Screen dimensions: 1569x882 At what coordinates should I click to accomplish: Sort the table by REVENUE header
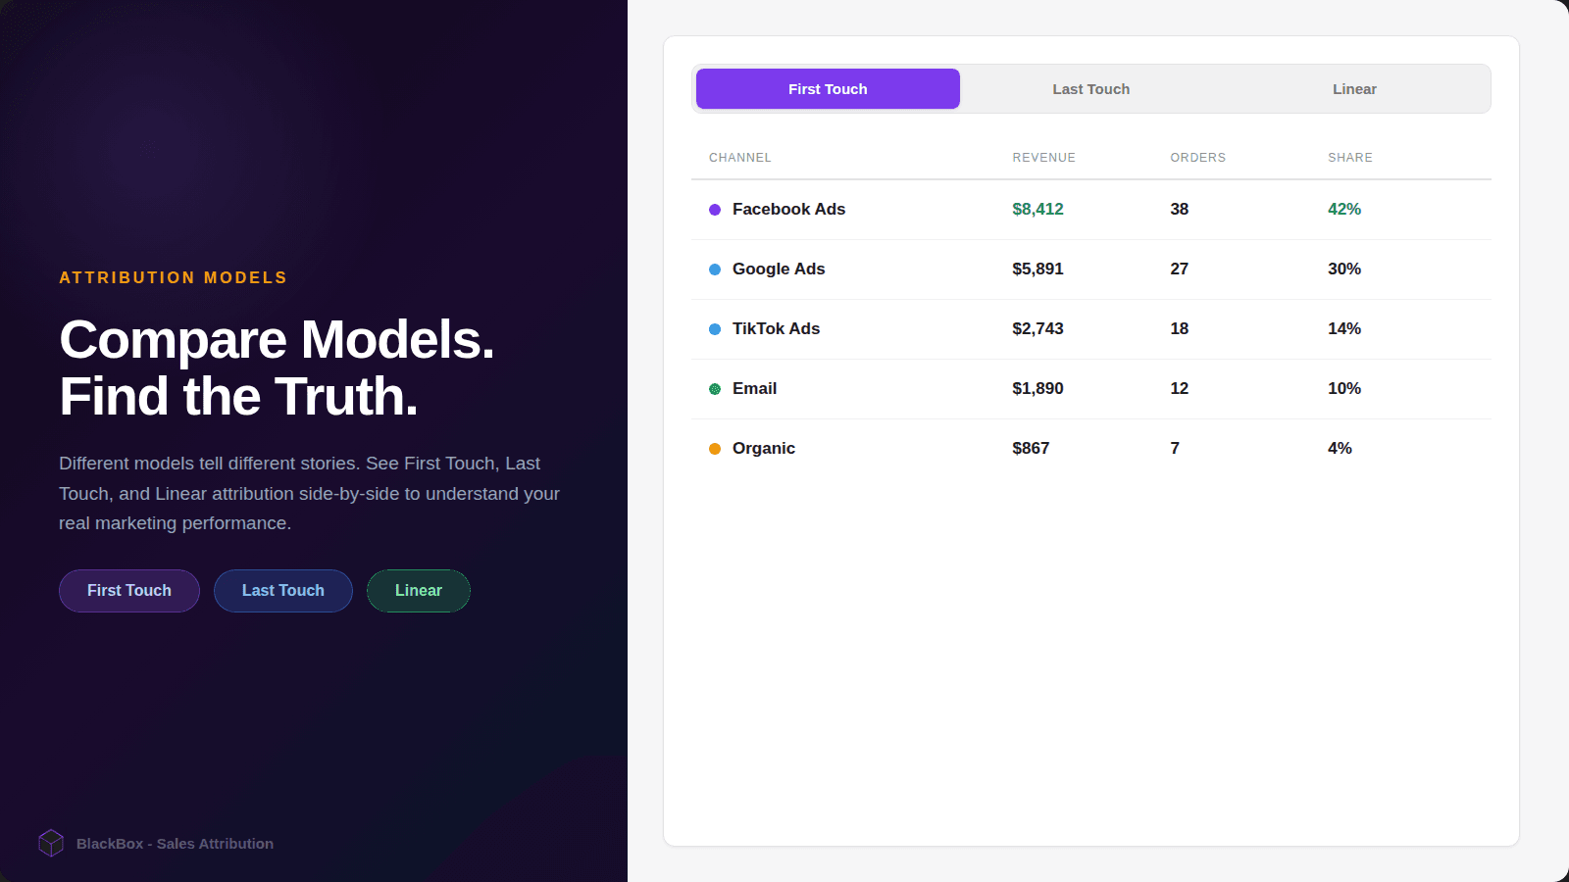1044,157
